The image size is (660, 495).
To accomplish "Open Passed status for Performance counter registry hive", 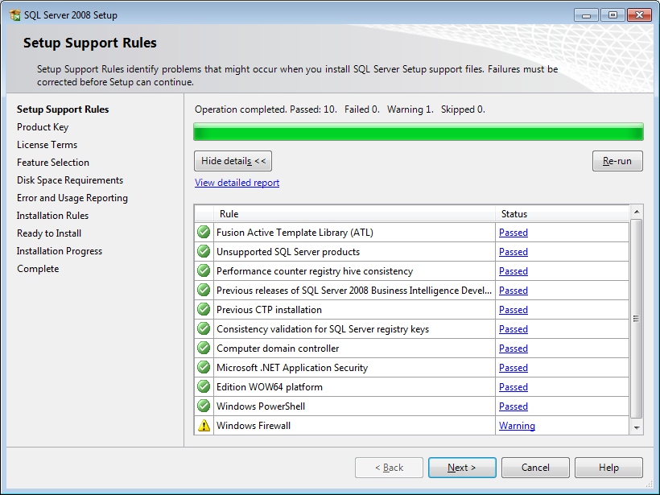I will 513,271.
